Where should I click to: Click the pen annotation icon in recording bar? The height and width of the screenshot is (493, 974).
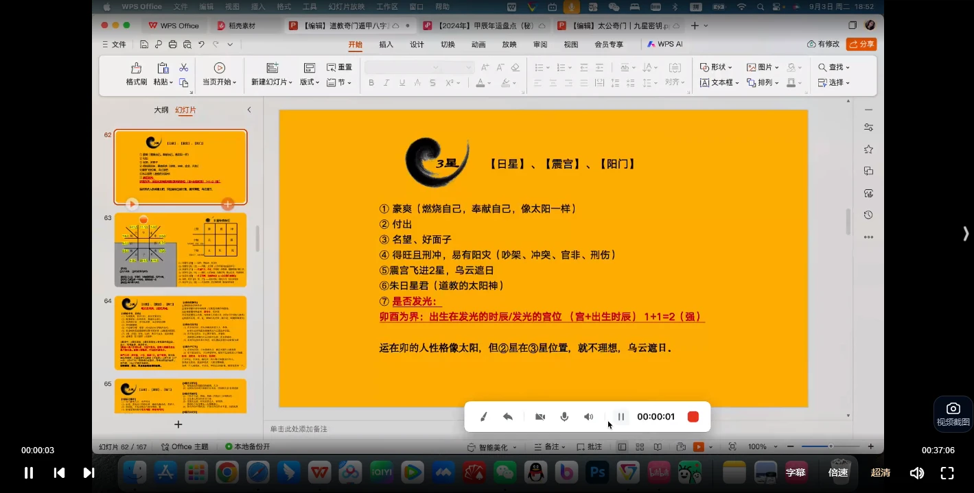click(x=483, y=417)
